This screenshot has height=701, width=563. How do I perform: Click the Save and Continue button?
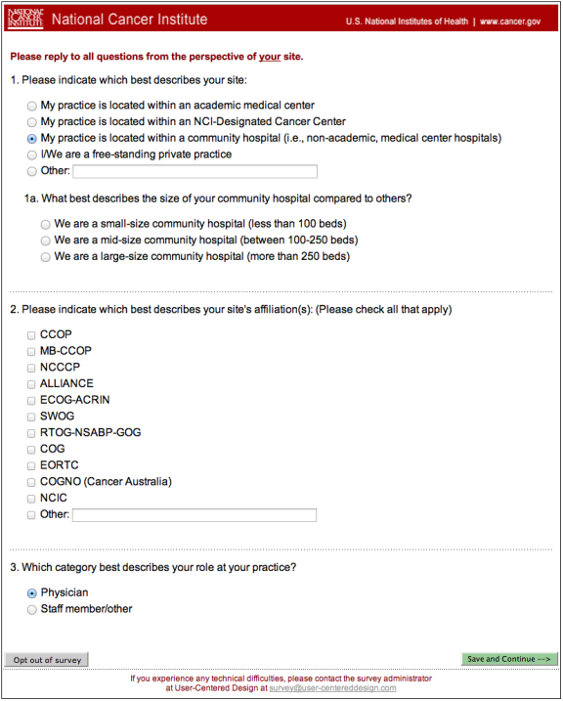point(509,659)
